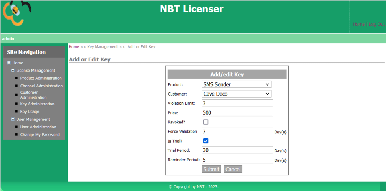Select Home in Site Navigation tree

click(x=18, y=63)
